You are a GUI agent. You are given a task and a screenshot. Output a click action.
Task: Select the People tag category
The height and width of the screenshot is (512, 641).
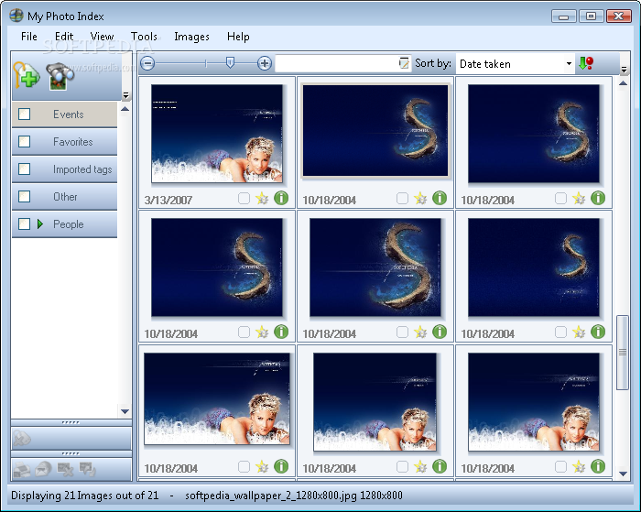pos(65,224)
